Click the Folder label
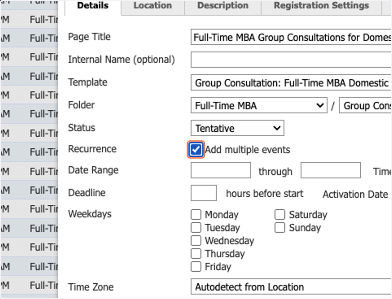 click(81, 105)
